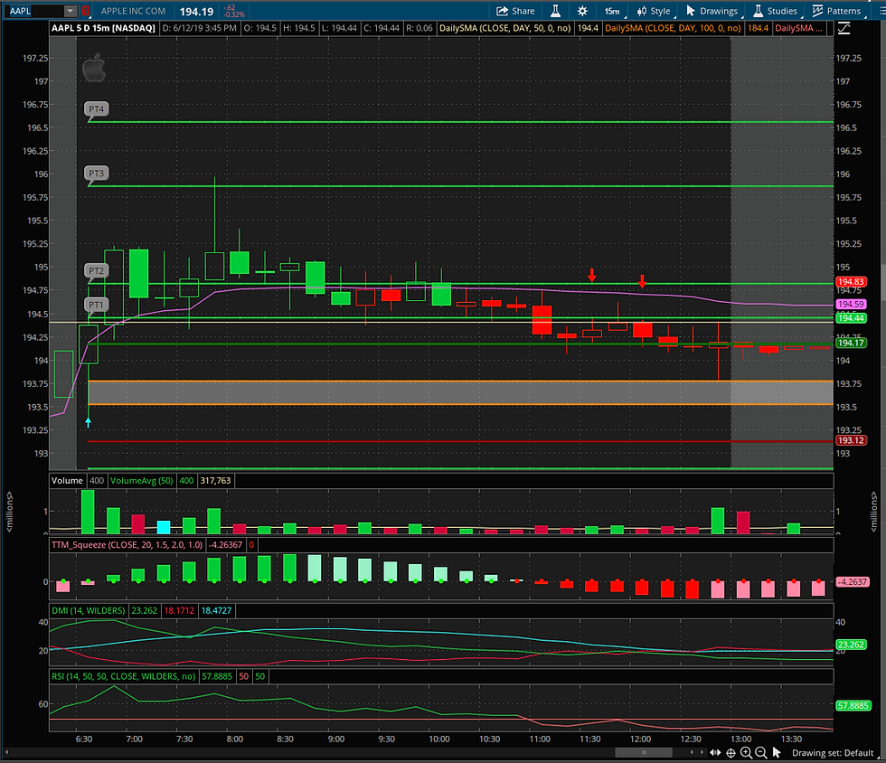Click the large green volume bar at 6:30
The height and width of the screenshot is (763, 886).
(x=88, y=512)
